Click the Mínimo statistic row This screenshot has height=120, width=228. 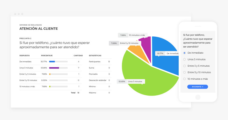point(100,87)
